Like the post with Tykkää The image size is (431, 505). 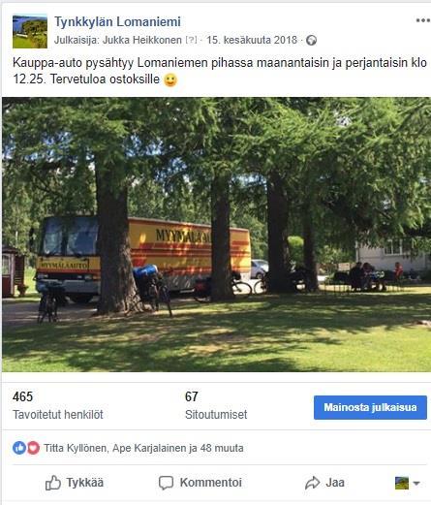point(75,483)
